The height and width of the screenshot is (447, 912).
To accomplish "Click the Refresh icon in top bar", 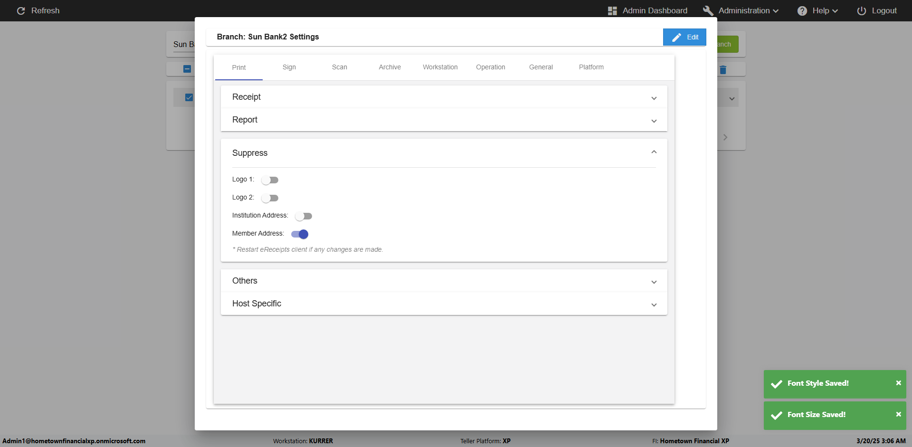I will [x=21, y=10].
